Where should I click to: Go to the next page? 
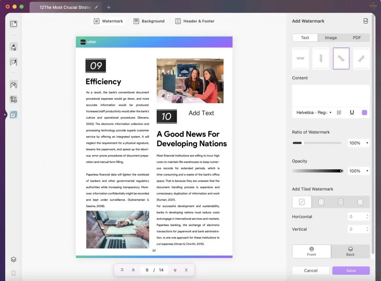175,270
